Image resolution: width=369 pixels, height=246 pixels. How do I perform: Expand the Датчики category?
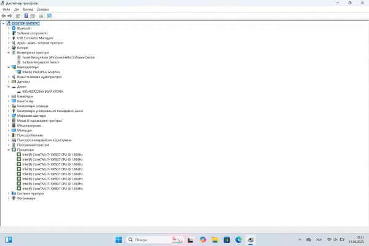(x=9, y=82)
